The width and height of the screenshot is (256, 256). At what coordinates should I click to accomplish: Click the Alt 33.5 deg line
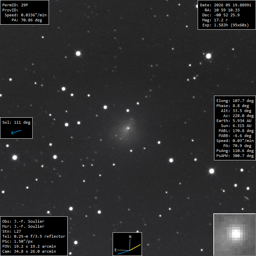click(236, 111)
